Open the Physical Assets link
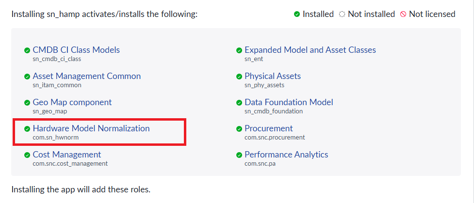Image resolution: width=474 pixels, height=203 pixels. point(273,76)
